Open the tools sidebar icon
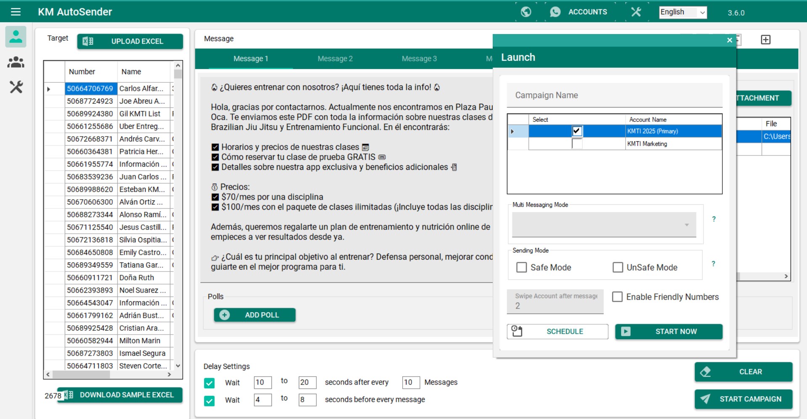The height and width of the screenshot is (419, 807). 16,87
